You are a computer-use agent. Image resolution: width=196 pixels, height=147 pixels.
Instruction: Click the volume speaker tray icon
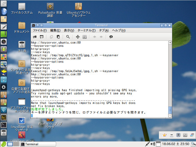pyautogui.click(x=153, y=144)
